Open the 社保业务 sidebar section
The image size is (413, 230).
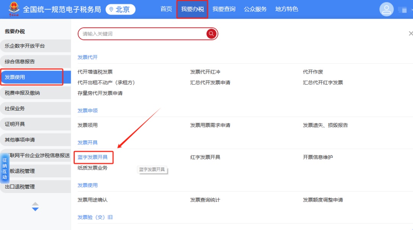coord(18,108)
